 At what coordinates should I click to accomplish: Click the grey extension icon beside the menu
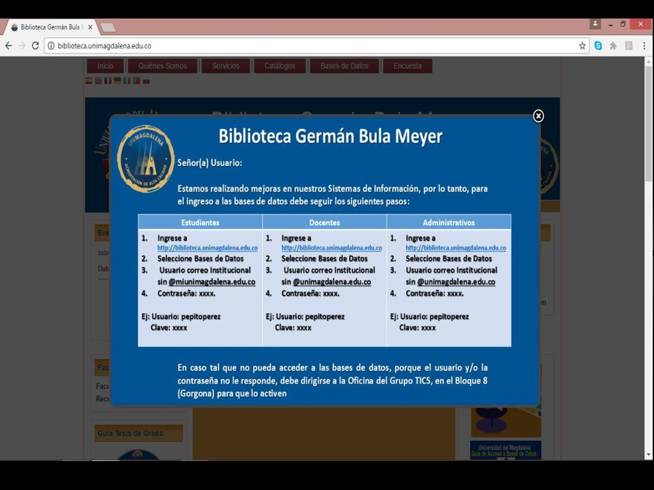[628, 46]
